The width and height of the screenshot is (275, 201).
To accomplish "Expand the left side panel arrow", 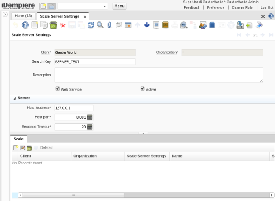I will [x=5, y=15].
